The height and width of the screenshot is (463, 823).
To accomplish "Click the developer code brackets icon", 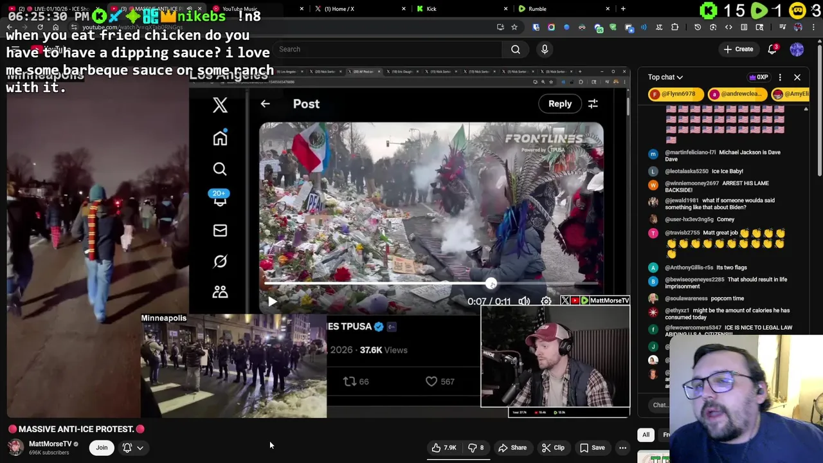I will [x=728, y=27].
